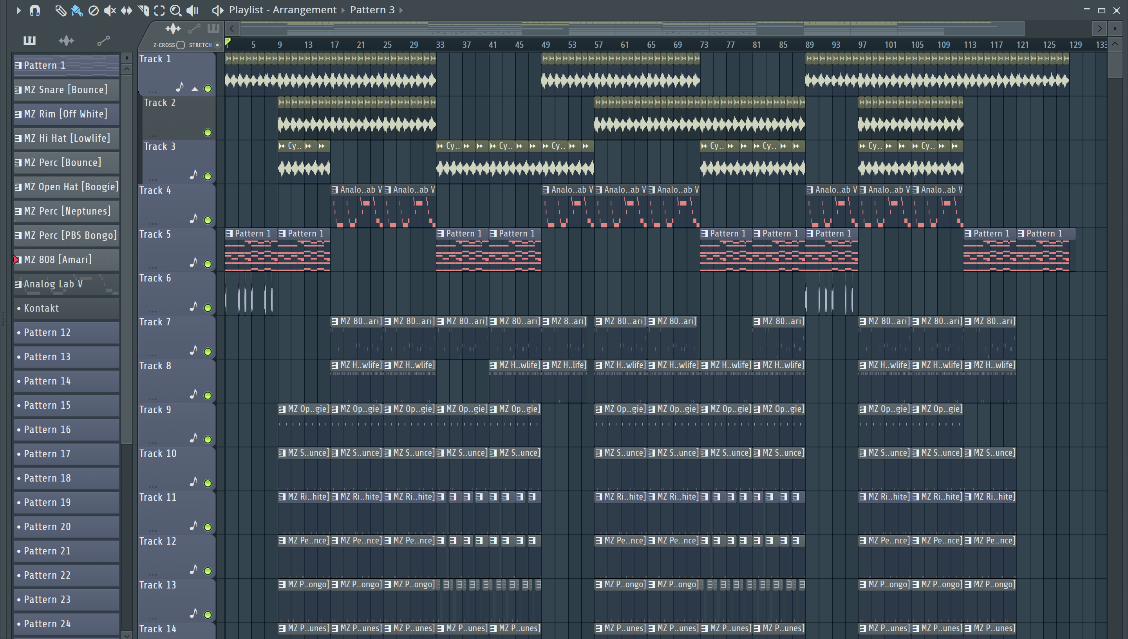Mute Track 7 with green LED
The image size is (1128, 639).
(208, 352)
